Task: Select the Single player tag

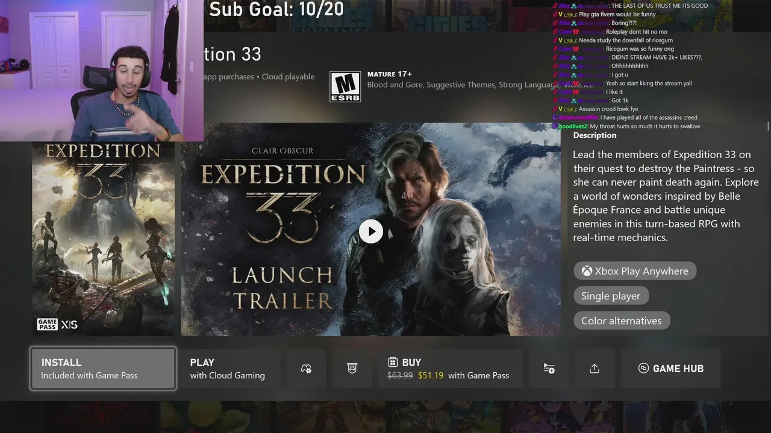Action: click(611, 296)
